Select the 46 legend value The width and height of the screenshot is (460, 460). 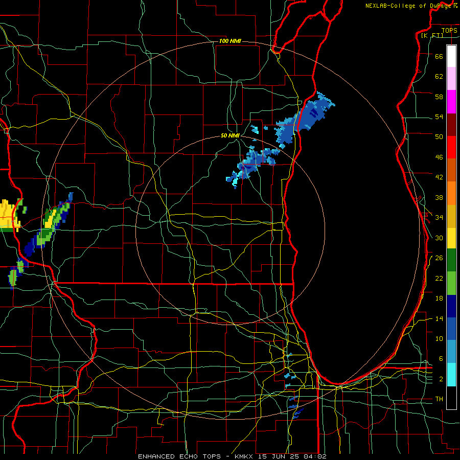tap(439, 157)
